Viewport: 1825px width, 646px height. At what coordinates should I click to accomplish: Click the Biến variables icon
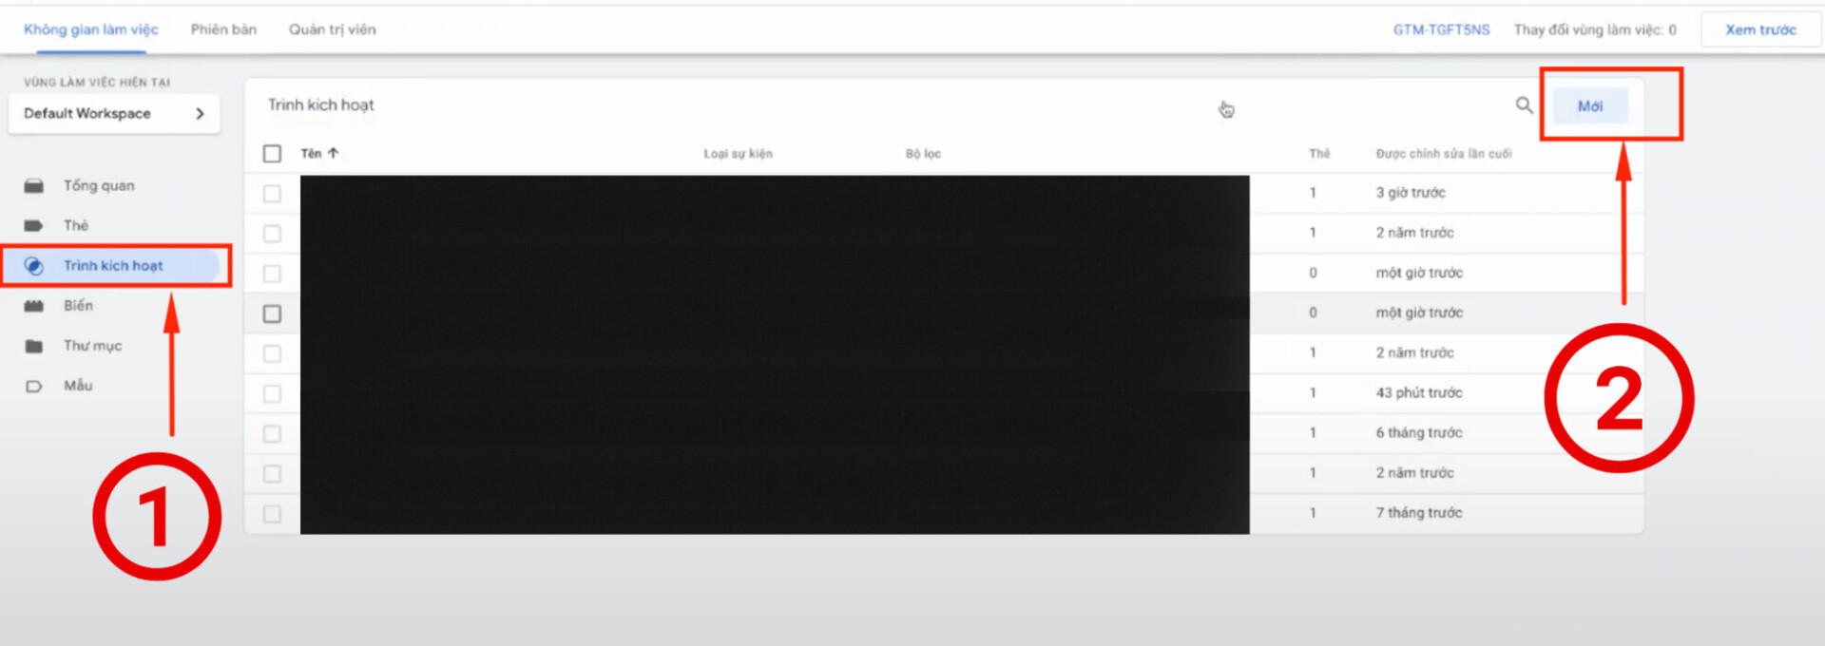coord(34,306)
